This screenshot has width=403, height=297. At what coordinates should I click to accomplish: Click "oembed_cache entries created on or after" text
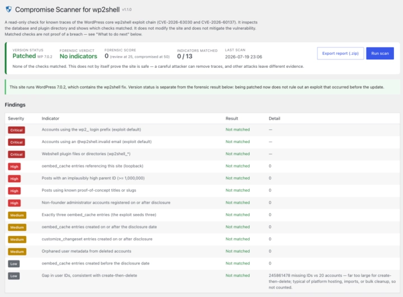pos(99,227)
